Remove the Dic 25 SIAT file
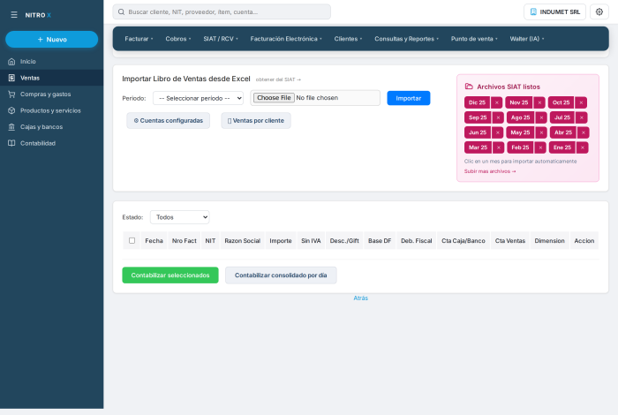The height and width of the screenshot is (415, 618). [496, 102]
